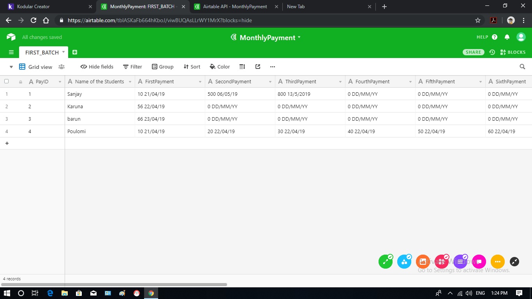The image size is (532, 299).
Task: Open the hamburger tables menu
Action: click(x=11, y=52)
